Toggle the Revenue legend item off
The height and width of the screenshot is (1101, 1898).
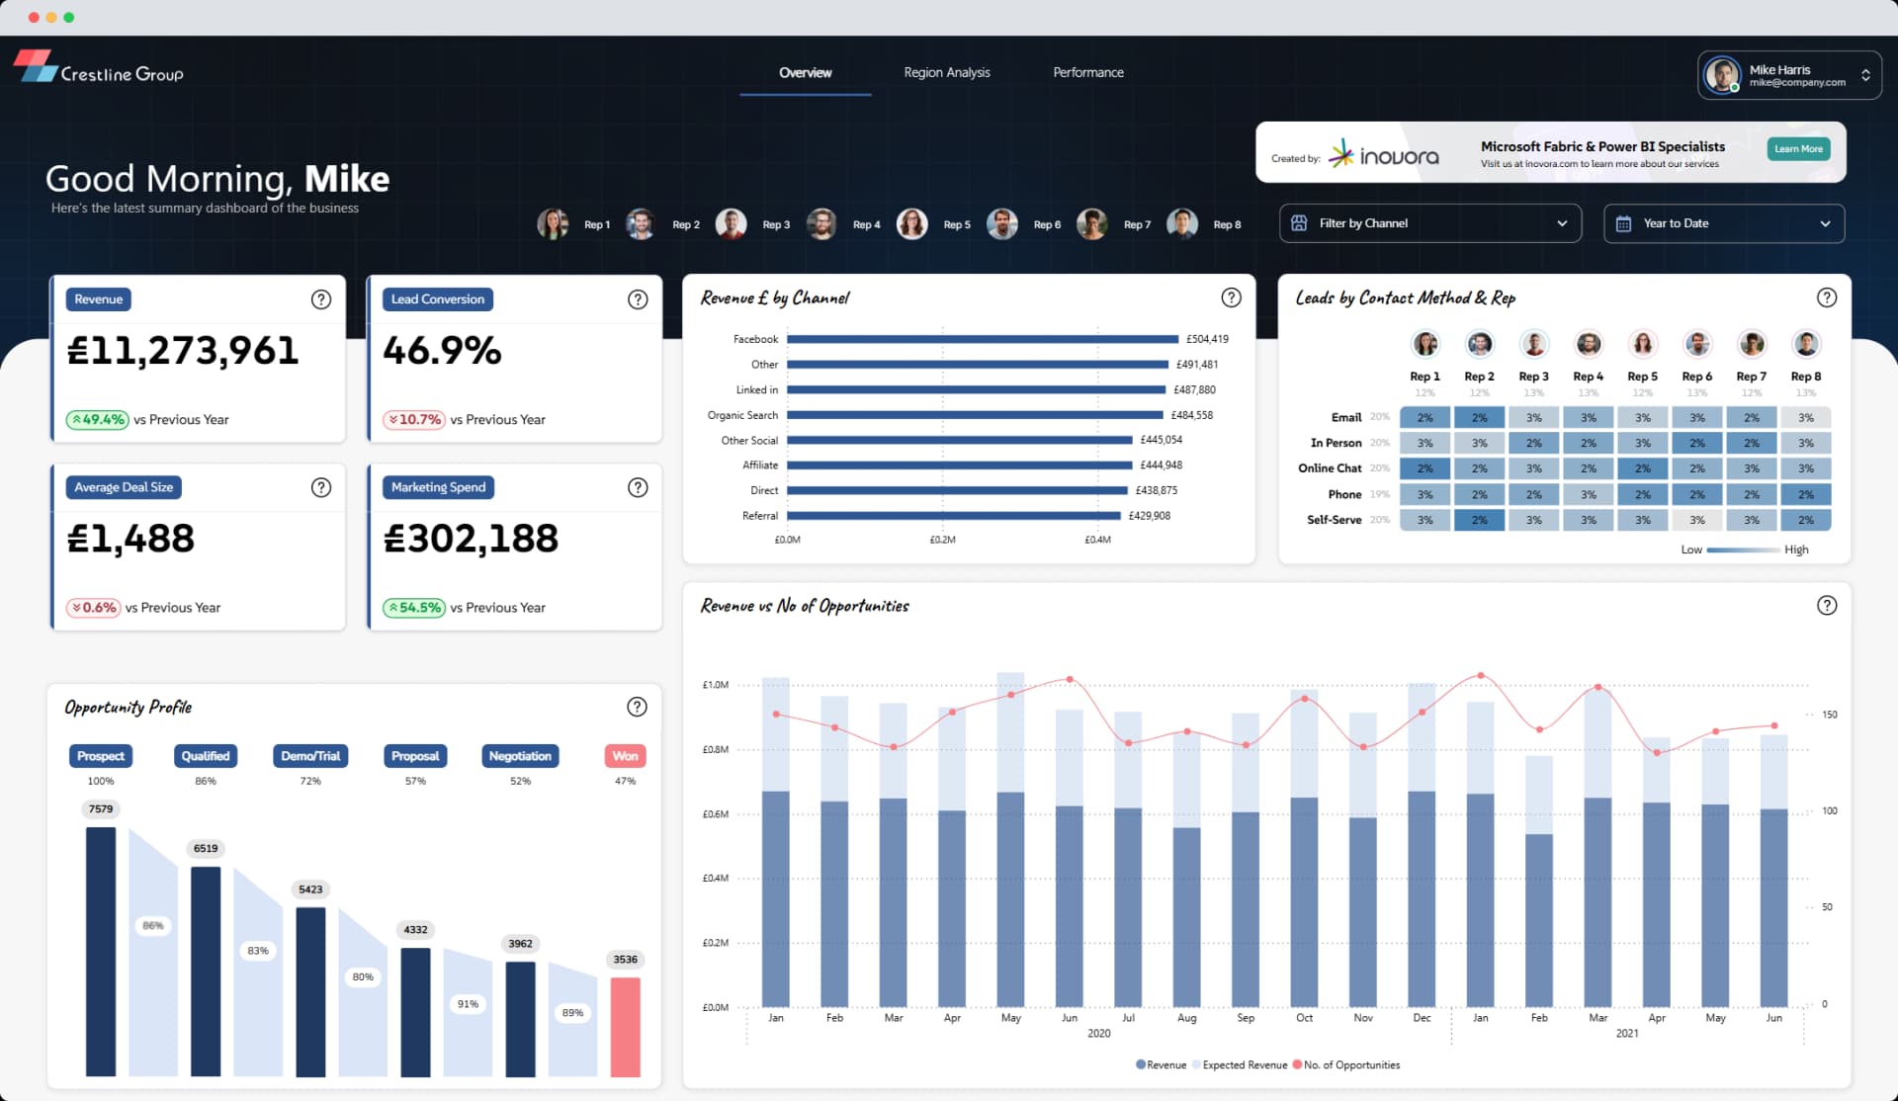(1163, 1064)
